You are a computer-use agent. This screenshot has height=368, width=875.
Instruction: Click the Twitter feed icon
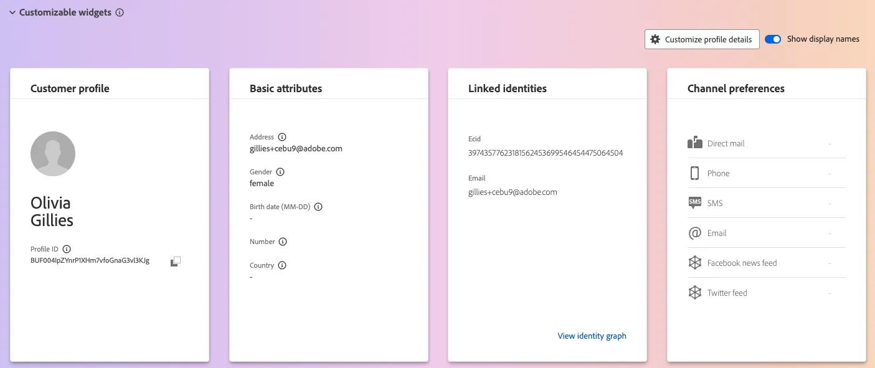click(x=695, y=293)
